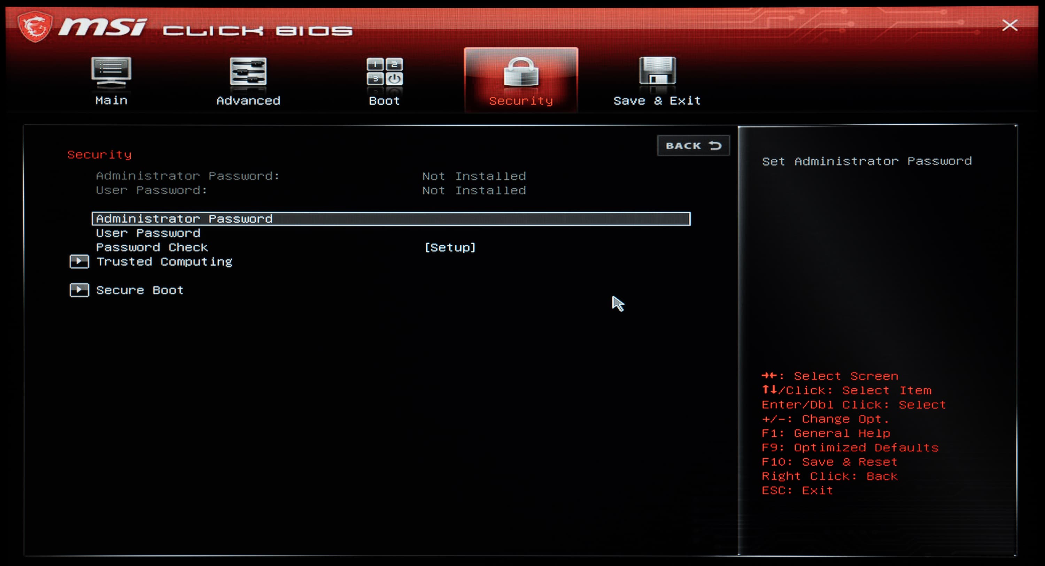Screen dimensions: 1045x566
Task: Click the arrow icon beside Secure Boot
Action: (79, 290)
